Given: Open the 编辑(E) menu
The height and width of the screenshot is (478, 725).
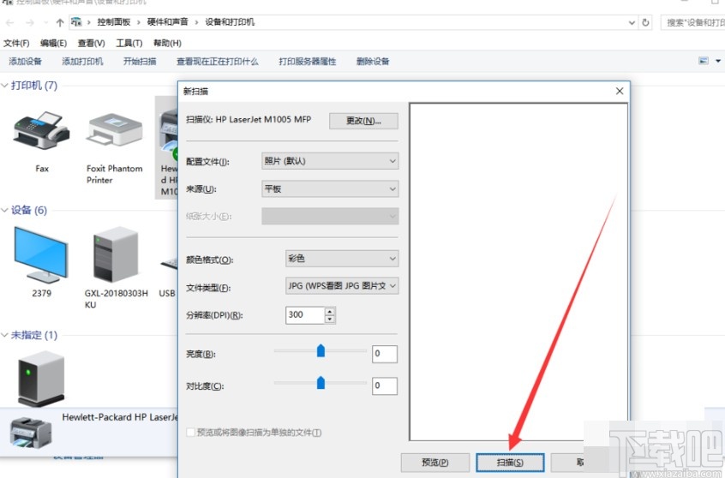Looking at the screenshot, I should tap(53, 43).
